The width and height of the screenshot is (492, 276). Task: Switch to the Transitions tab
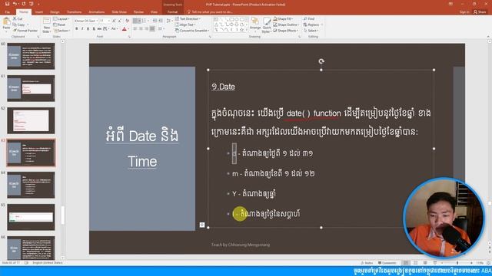tap(75, 12)
